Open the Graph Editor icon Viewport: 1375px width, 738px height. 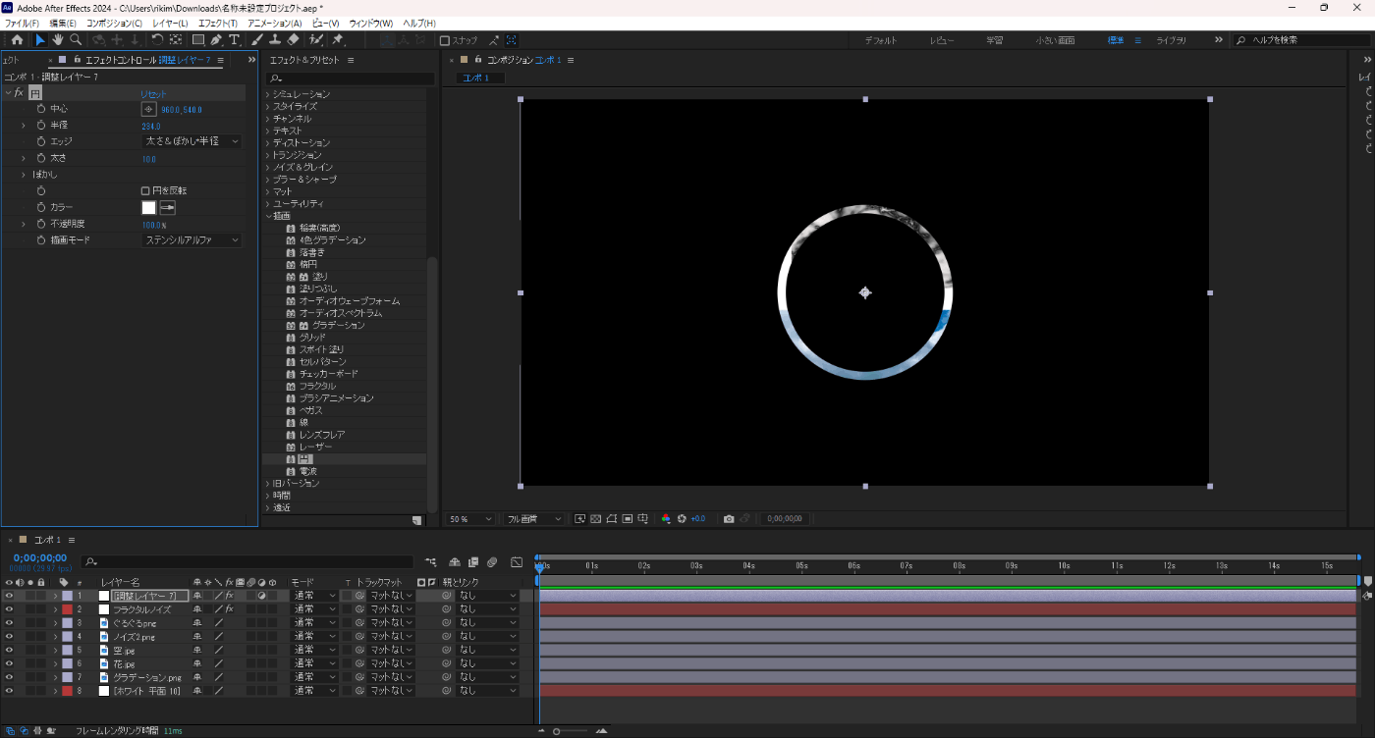tap(518, 562)
